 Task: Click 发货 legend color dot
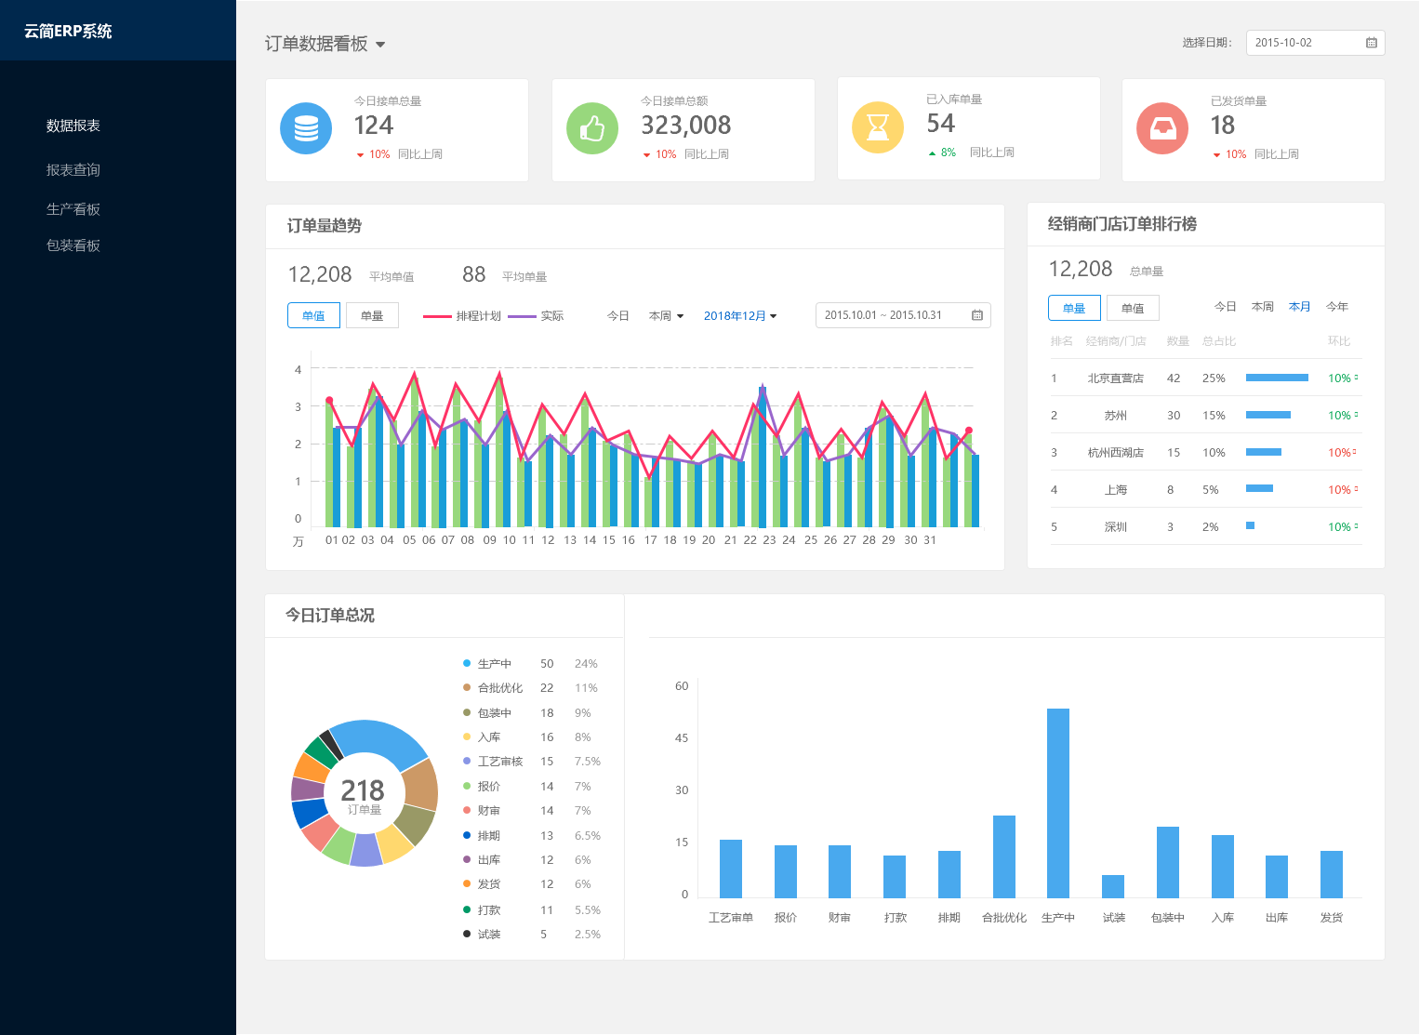pos(467,883)
